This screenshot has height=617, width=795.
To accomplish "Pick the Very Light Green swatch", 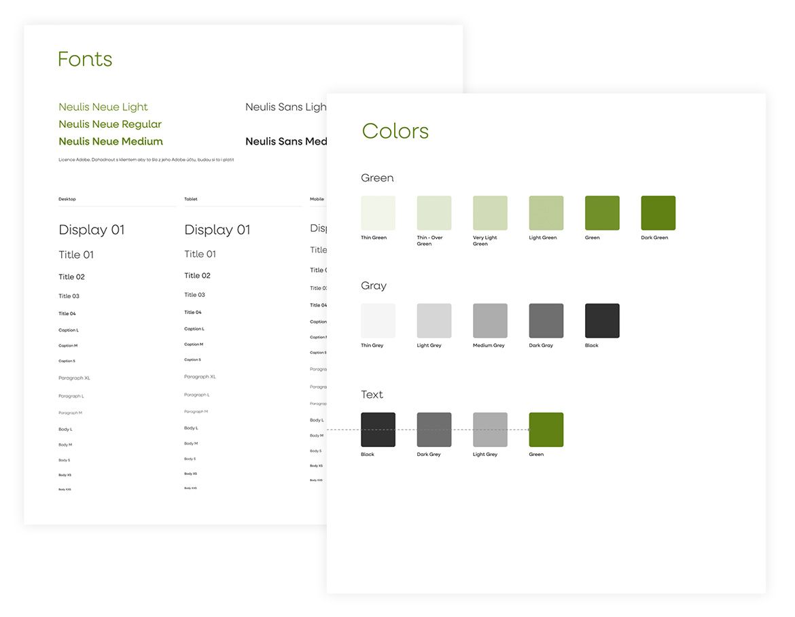I will [x=490, y=213].
